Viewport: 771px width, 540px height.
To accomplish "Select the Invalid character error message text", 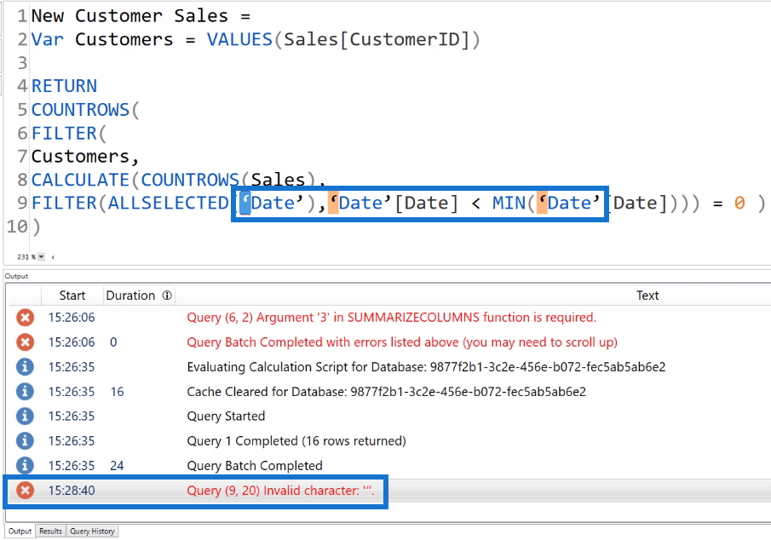I will (280, 491).
